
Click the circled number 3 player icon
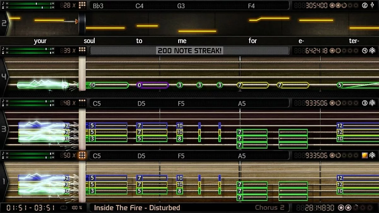365,103
